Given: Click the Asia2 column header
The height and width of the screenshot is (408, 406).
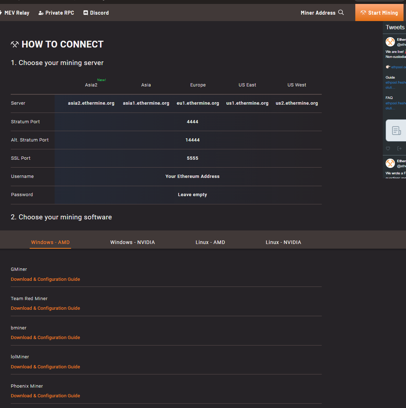Looking at the screenshot, I should tap(91, 85).
